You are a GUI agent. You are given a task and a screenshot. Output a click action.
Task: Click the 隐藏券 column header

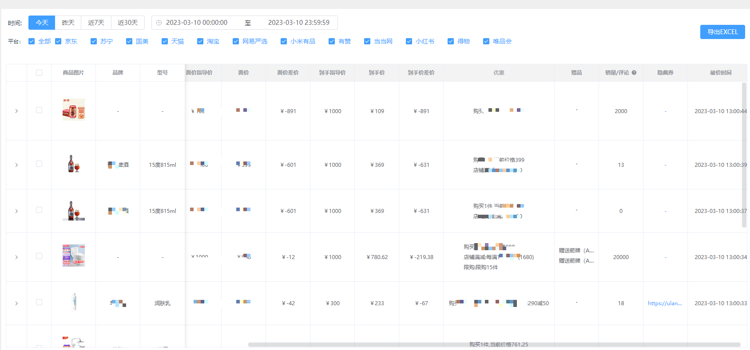pos(665,73)
